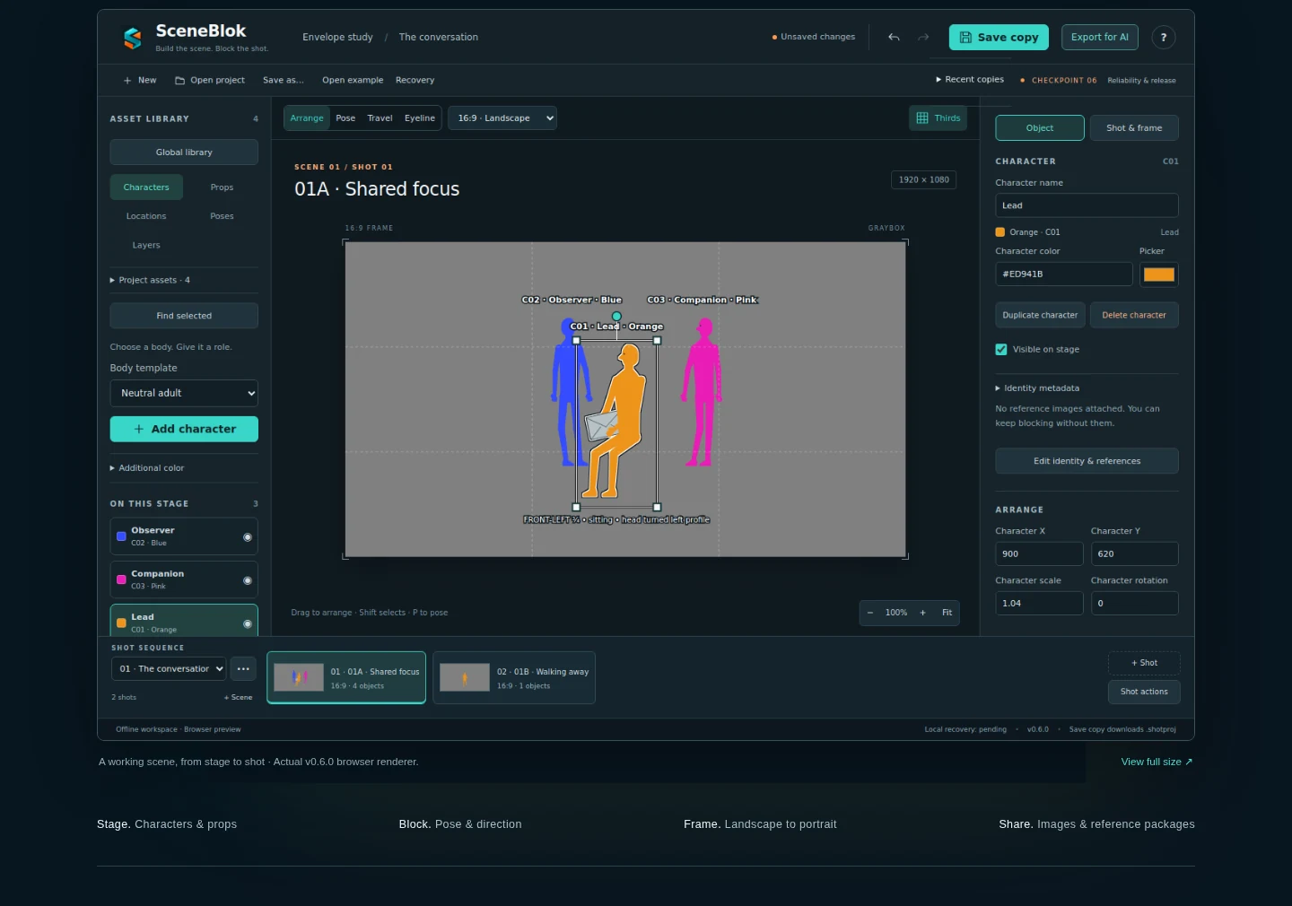This screenshot has width=1292, height=906.
Task: Click the Save copy button
Action: pos(999,37)
